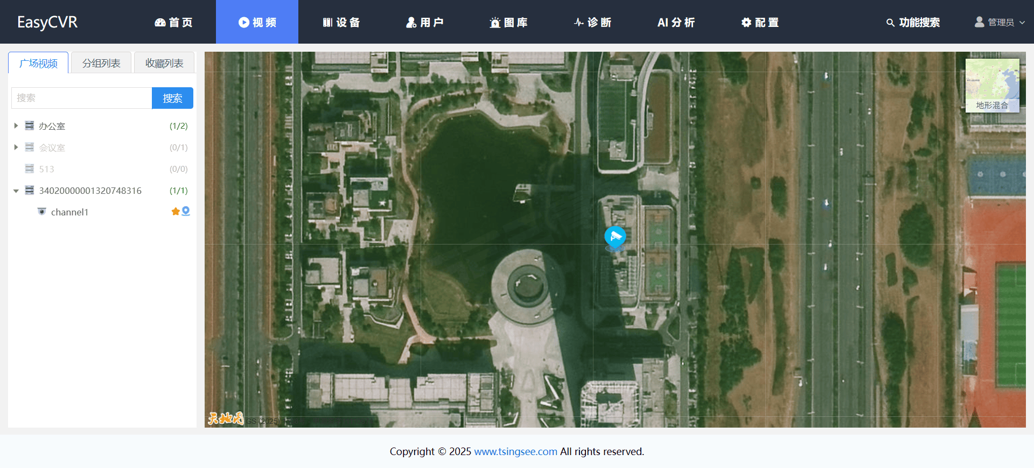Open the 设备 menu
Image resolution: width=1034 pixels, height=468 pixels.
click(341, 22)
